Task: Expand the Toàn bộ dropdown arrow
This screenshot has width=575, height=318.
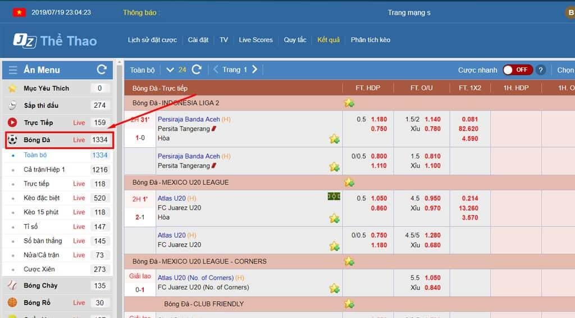Action: click(x=170, y=70)
